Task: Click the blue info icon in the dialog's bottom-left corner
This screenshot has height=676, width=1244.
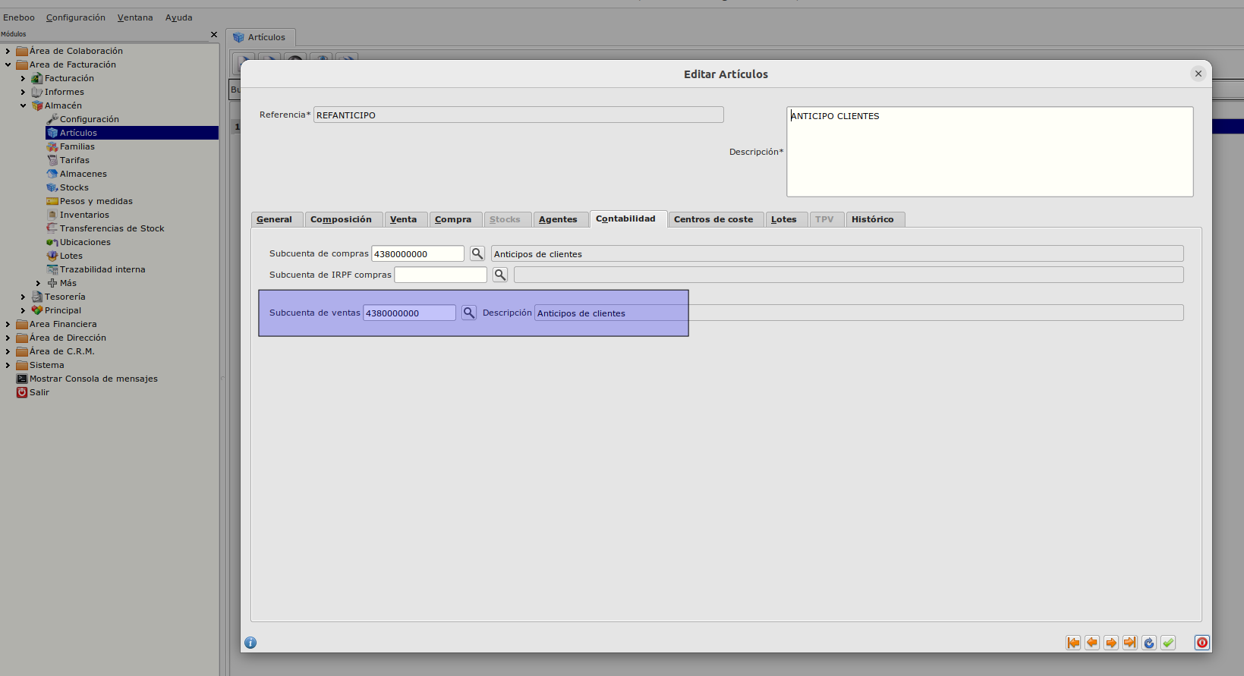Action: (x=250, y=643)
